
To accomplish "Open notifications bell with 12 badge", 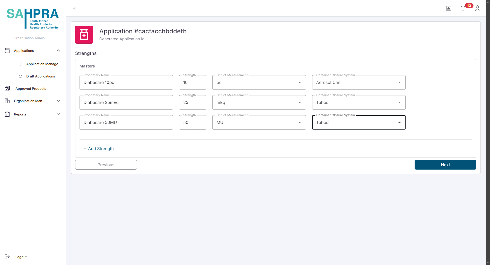I will 463,8.
